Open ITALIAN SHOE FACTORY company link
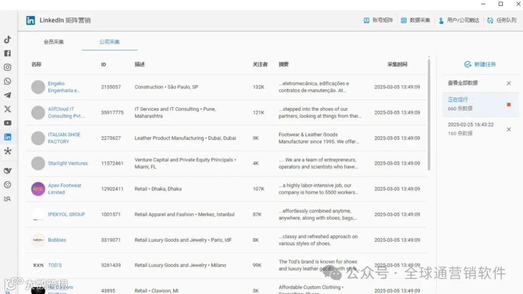The width and height of the screenshot is (523, 294). tap(64, 138)
